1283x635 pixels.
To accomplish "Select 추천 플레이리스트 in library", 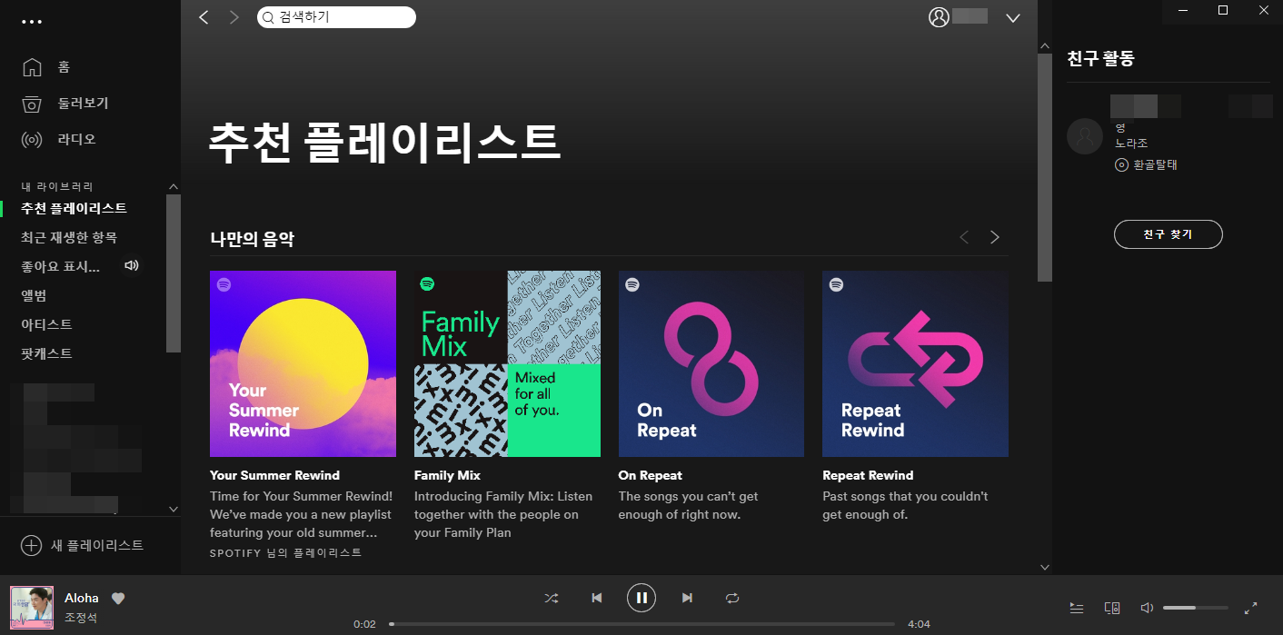I will (x=74, y=208).
